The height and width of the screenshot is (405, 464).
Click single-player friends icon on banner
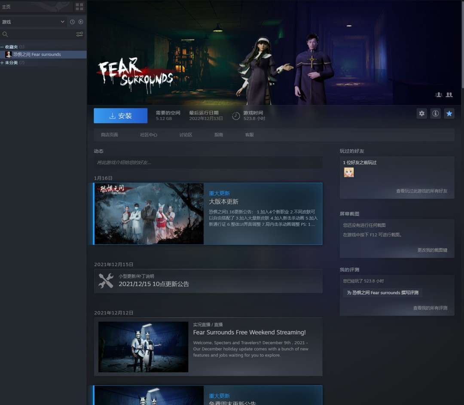[x=439, y=94]
